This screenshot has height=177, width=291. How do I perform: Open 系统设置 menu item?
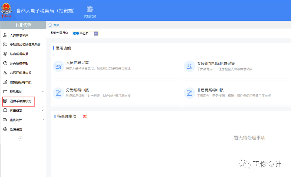pos(16,129)
